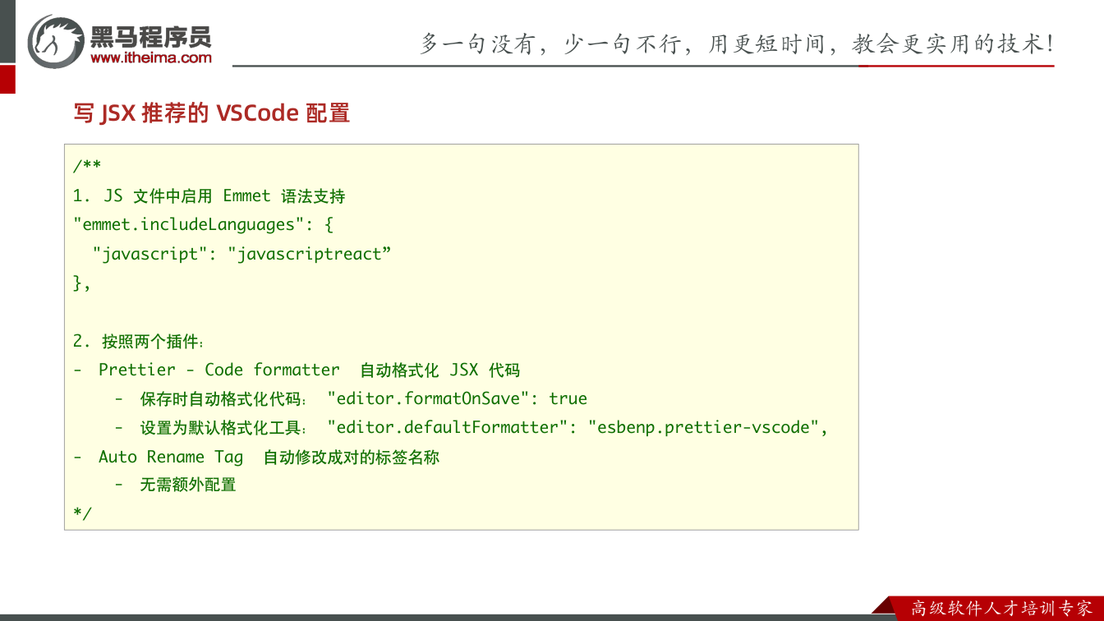The height and width of the screenshot is (621, 1104).
Task: Click the "javascript": "javascriptreact" line
Action: point(242,254)
